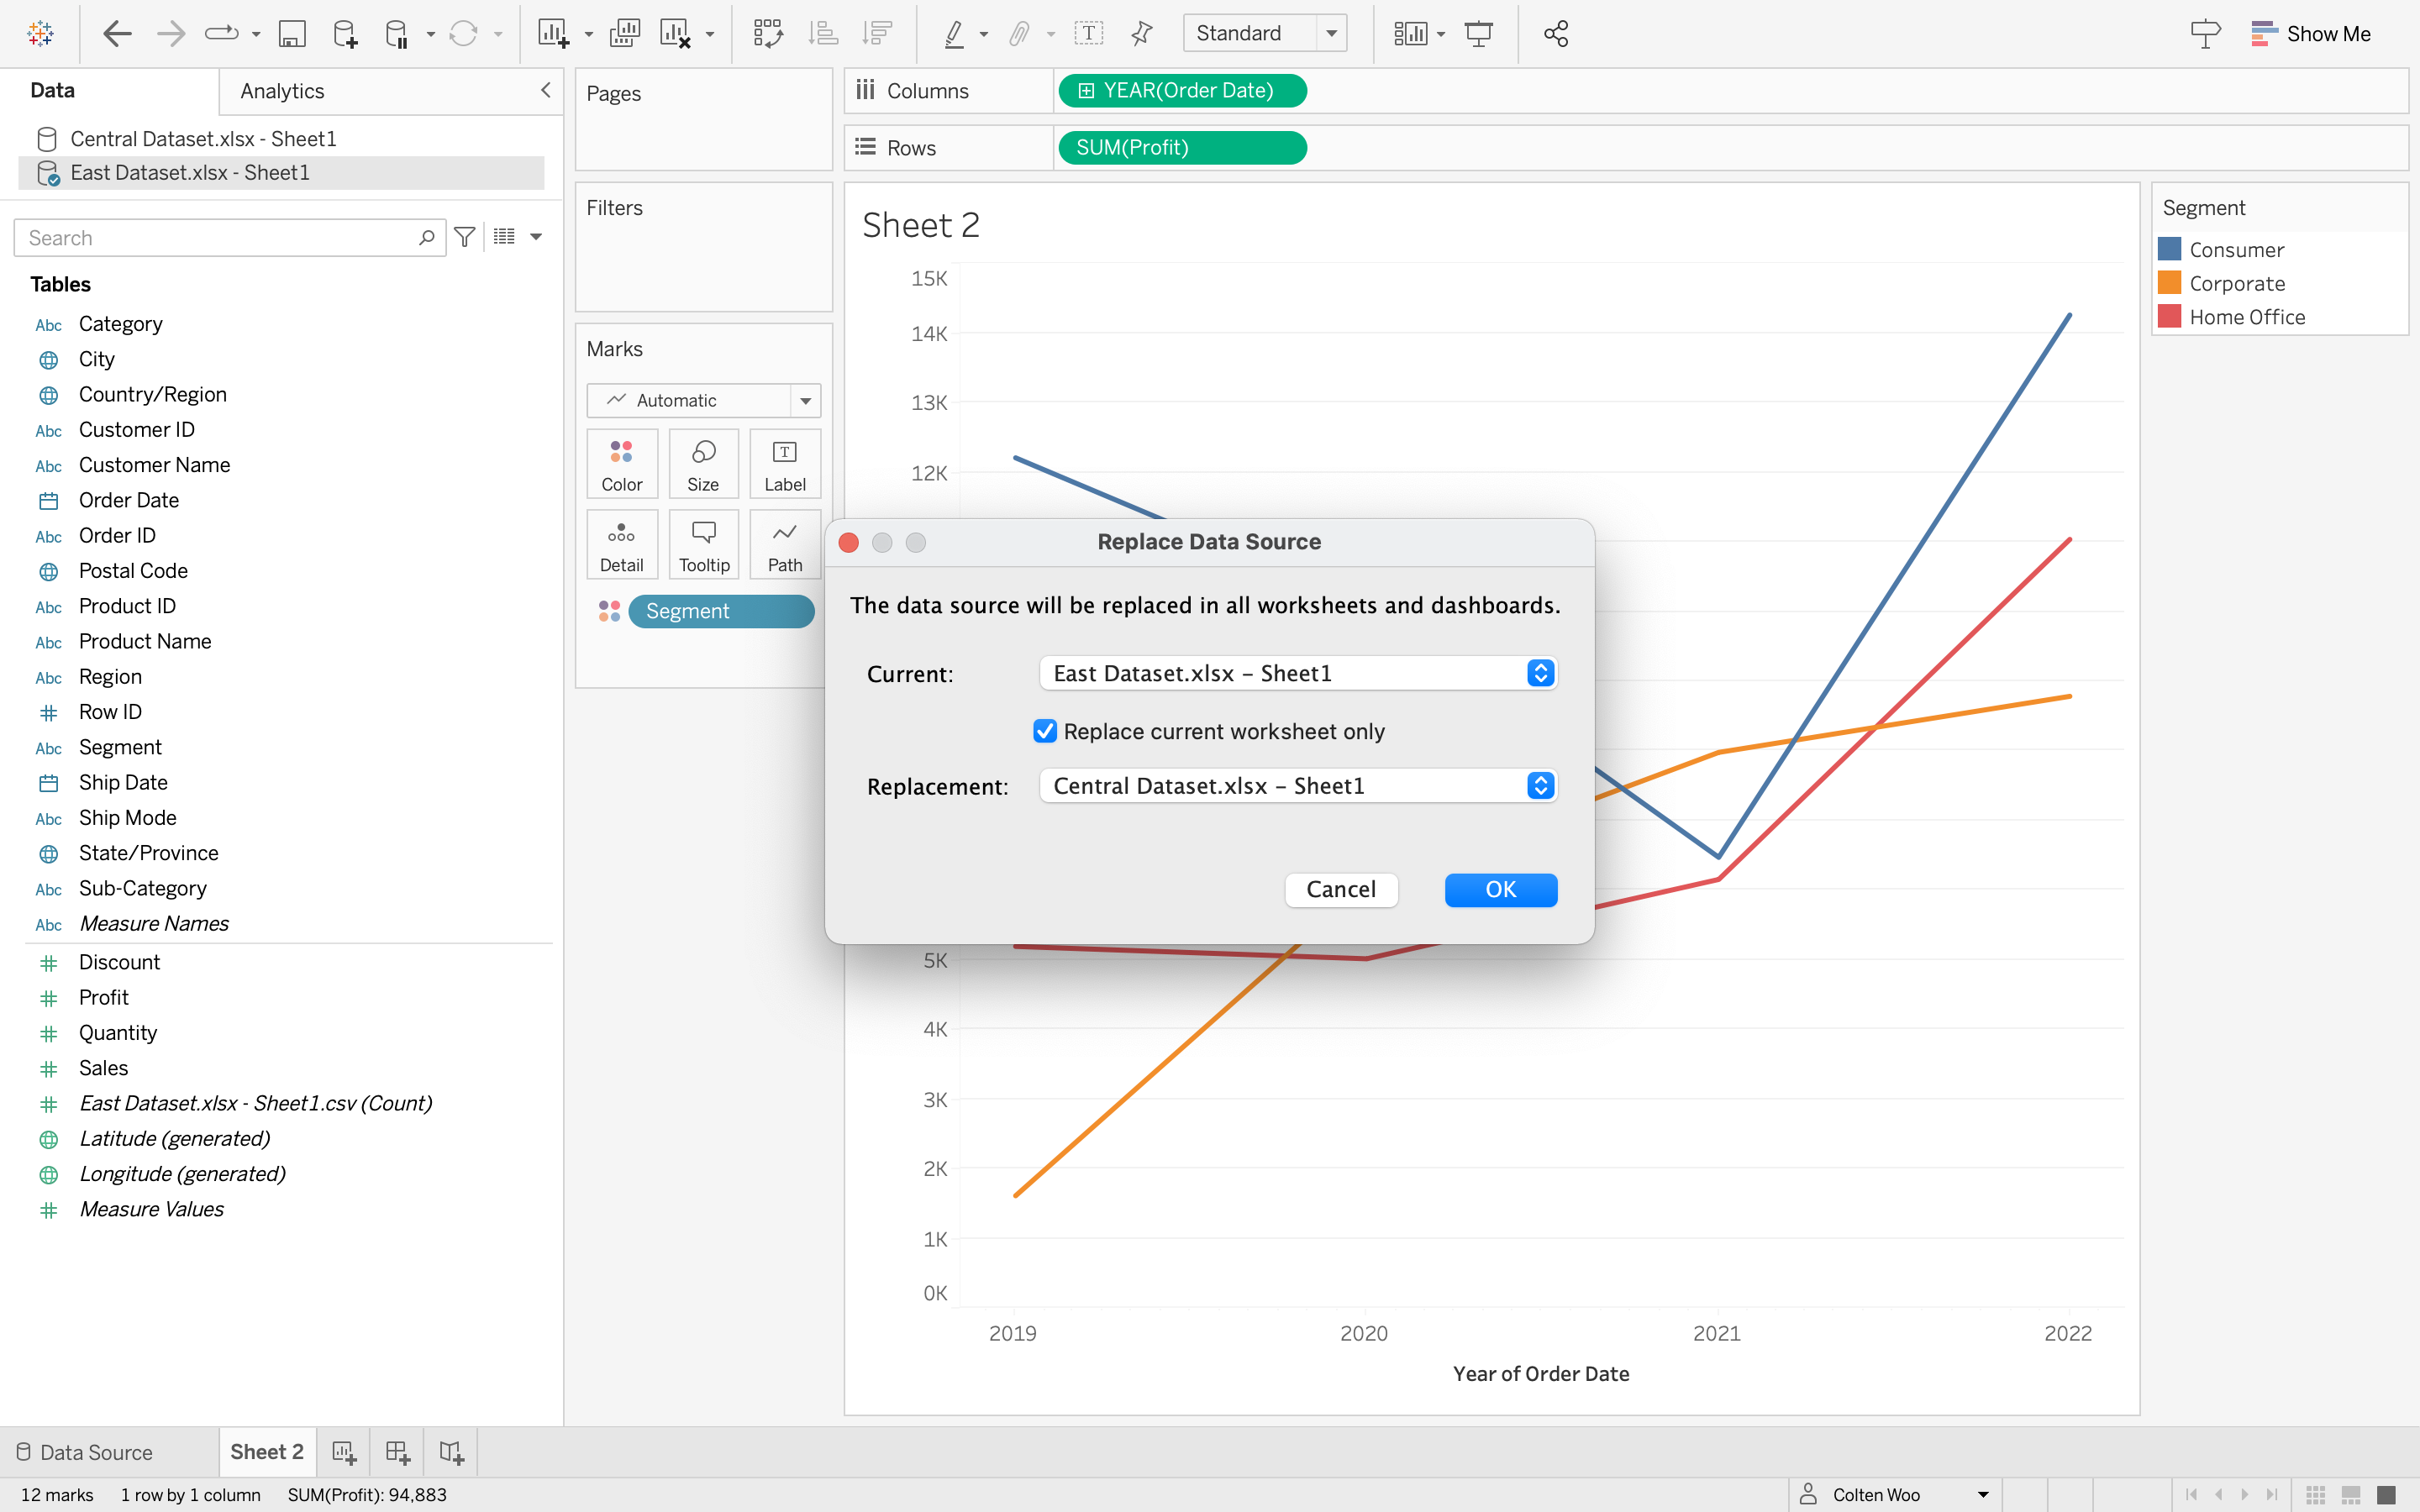Image resolution: width=2420 pixels, height=1512 pixels.
Task: Click the Sort Ascending toolbar icon
Action: [x=823, y=34]
